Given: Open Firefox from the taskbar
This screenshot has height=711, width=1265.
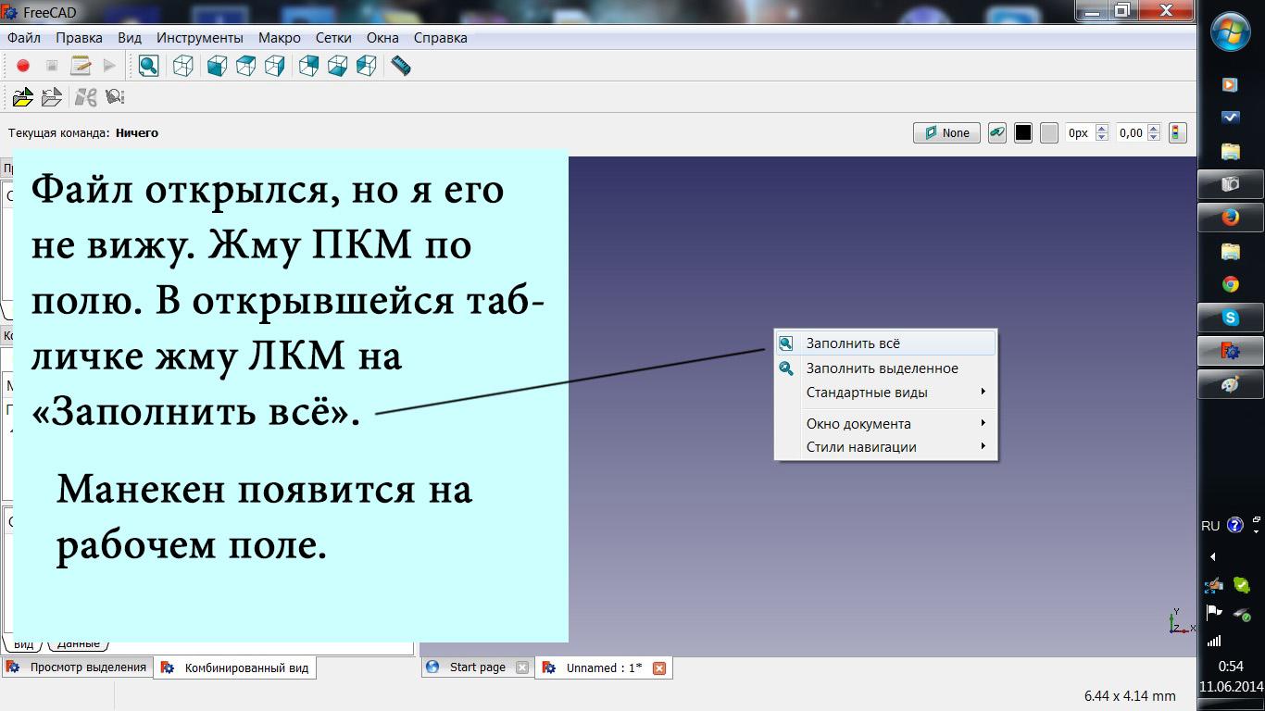Looking at the screenshot, I should [1231, 218].
